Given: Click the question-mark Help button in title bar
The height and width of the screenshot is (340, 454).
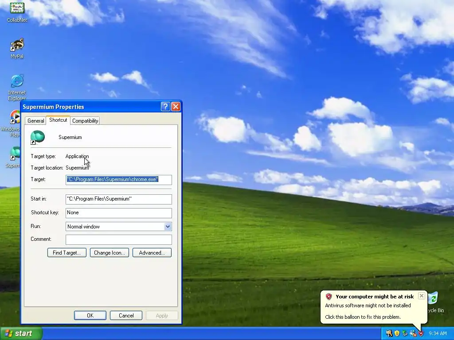Looking at the screenshot, I should click(165, 106).
